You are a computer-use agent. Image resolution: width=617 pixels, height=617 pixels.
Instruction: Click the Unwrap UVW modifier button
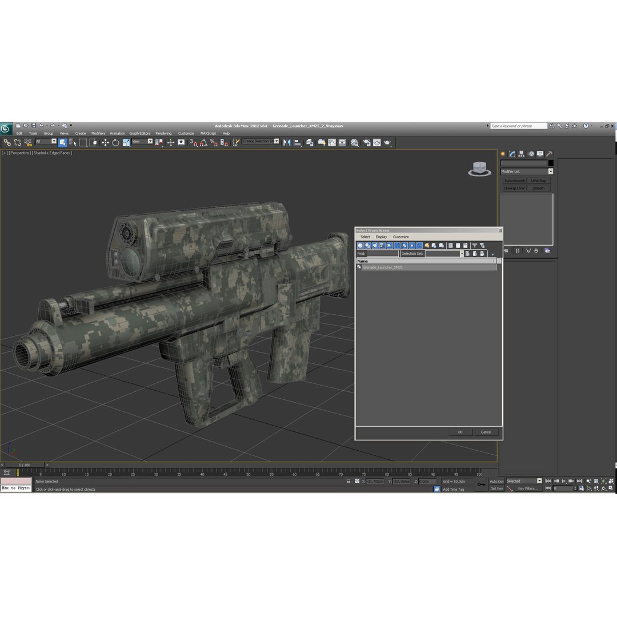tap(514, 189)
